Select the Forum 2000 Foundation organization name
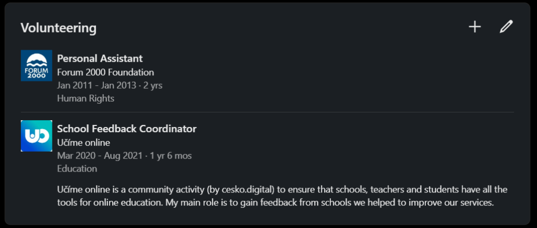Viewport: 537px width, 228px height. click(105, 72)
